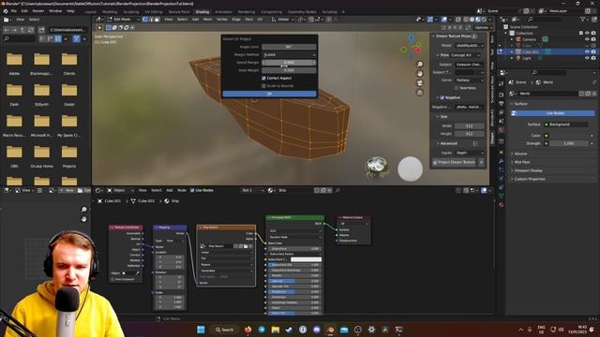Open the Adobe folder in file browser

(14, 63)
